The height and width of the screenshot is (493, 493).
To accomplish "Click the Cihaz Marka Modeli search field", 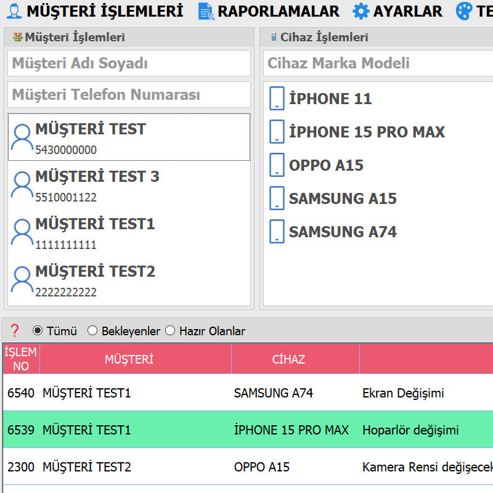I will (x=377, y=63).
